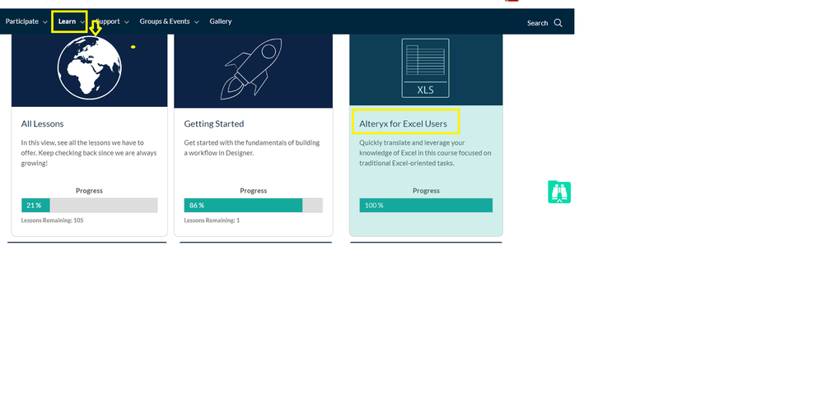Open the green binoculars widget

559,192
